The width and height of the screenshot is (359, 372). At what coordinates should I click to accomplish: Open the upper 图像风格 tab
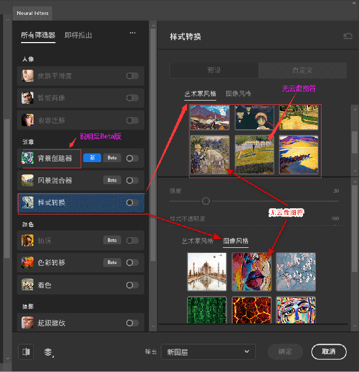coord(238,94)
